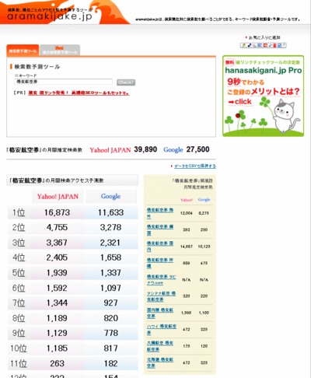The image size is (311, 378).
Task: Open the 格安航空券 海外 related keyword link
Action: pos(160,213)
